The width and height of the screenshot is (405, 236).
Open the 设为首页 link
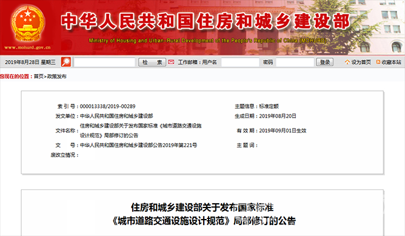point(361,62)
